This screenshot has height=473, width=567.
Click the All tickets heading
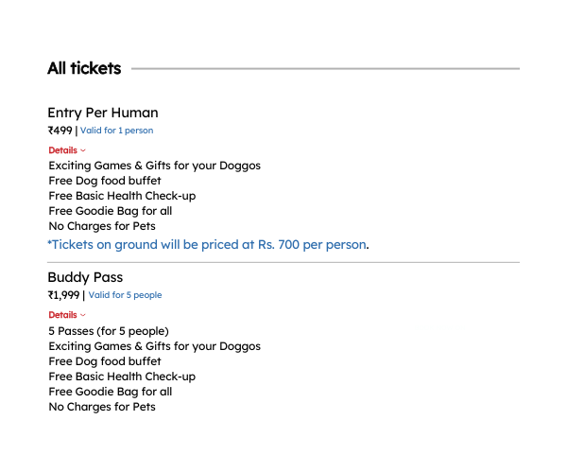(84, 68)
